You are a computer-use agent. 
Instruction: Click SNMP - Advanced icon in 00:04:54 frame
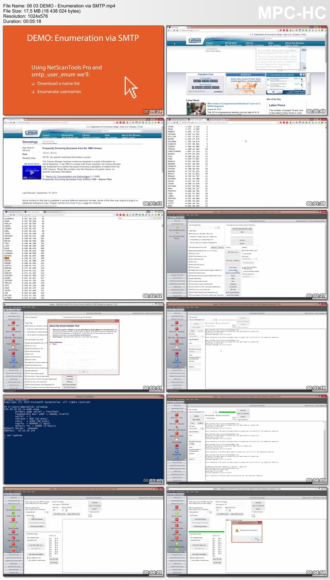(x=177, y=537)
